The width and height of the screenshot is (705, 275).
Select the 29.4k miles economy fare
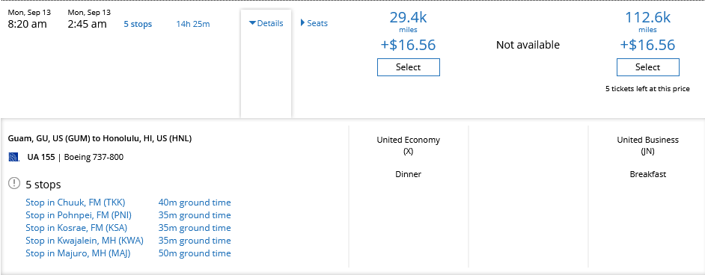coord(408,67)
